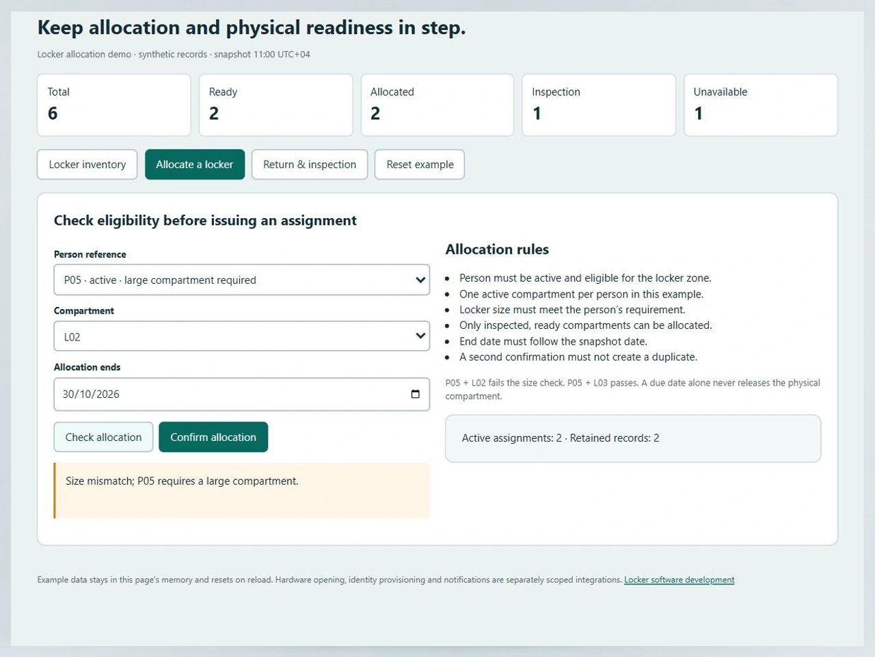Click the 'Locker allocation demo' subtitle line

point(174,54)
